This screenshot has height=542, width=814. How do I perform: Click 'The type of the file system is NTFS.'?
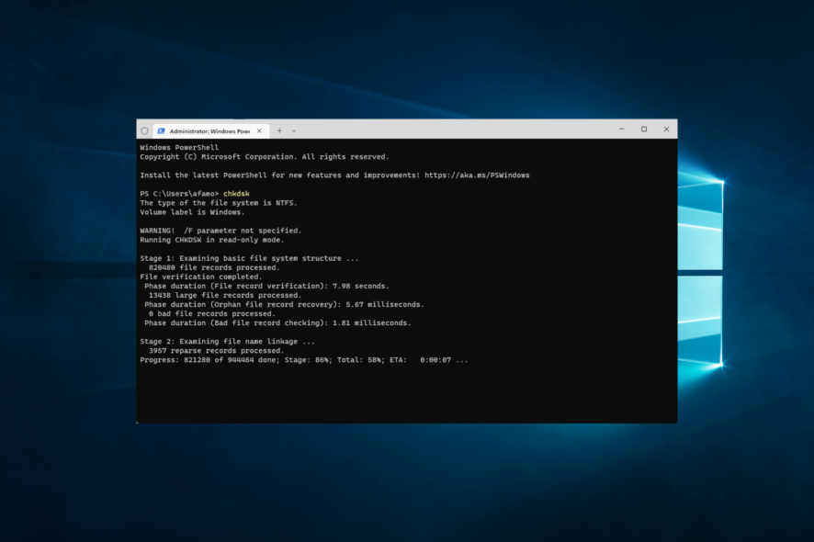(218, 203)
